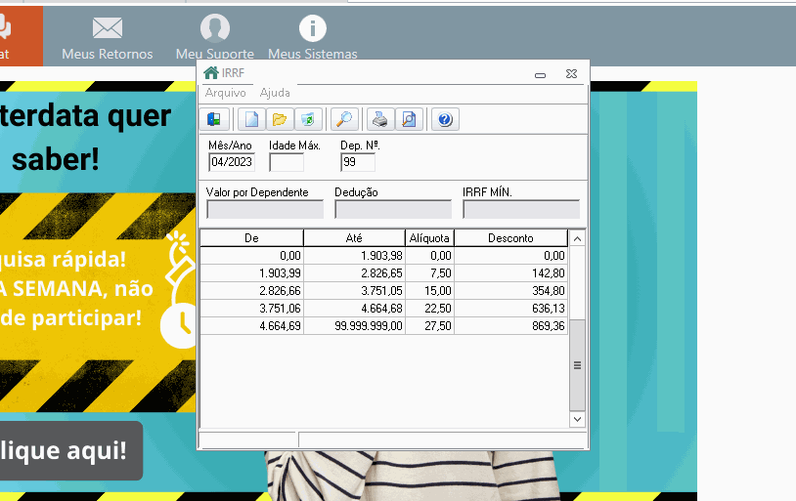Click the Idade Máx. input field
The height and width of the screenshot is (501, 796).
(x=287, y=162)
